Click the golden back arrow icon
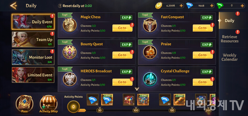248x116 pixels. [13, 6]
